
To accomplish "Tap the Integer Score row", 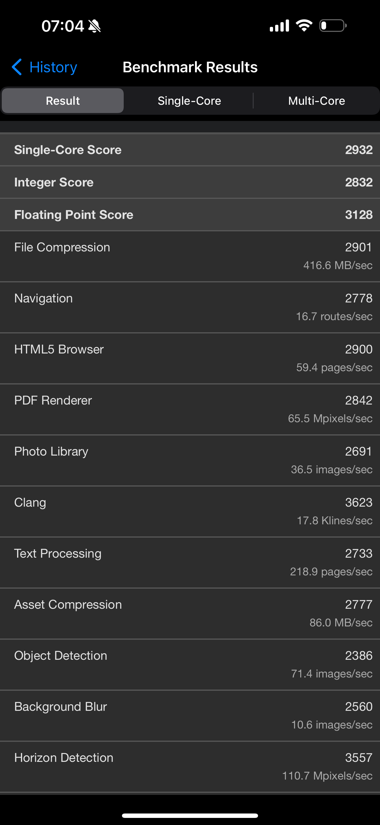I will click(190, 182).
